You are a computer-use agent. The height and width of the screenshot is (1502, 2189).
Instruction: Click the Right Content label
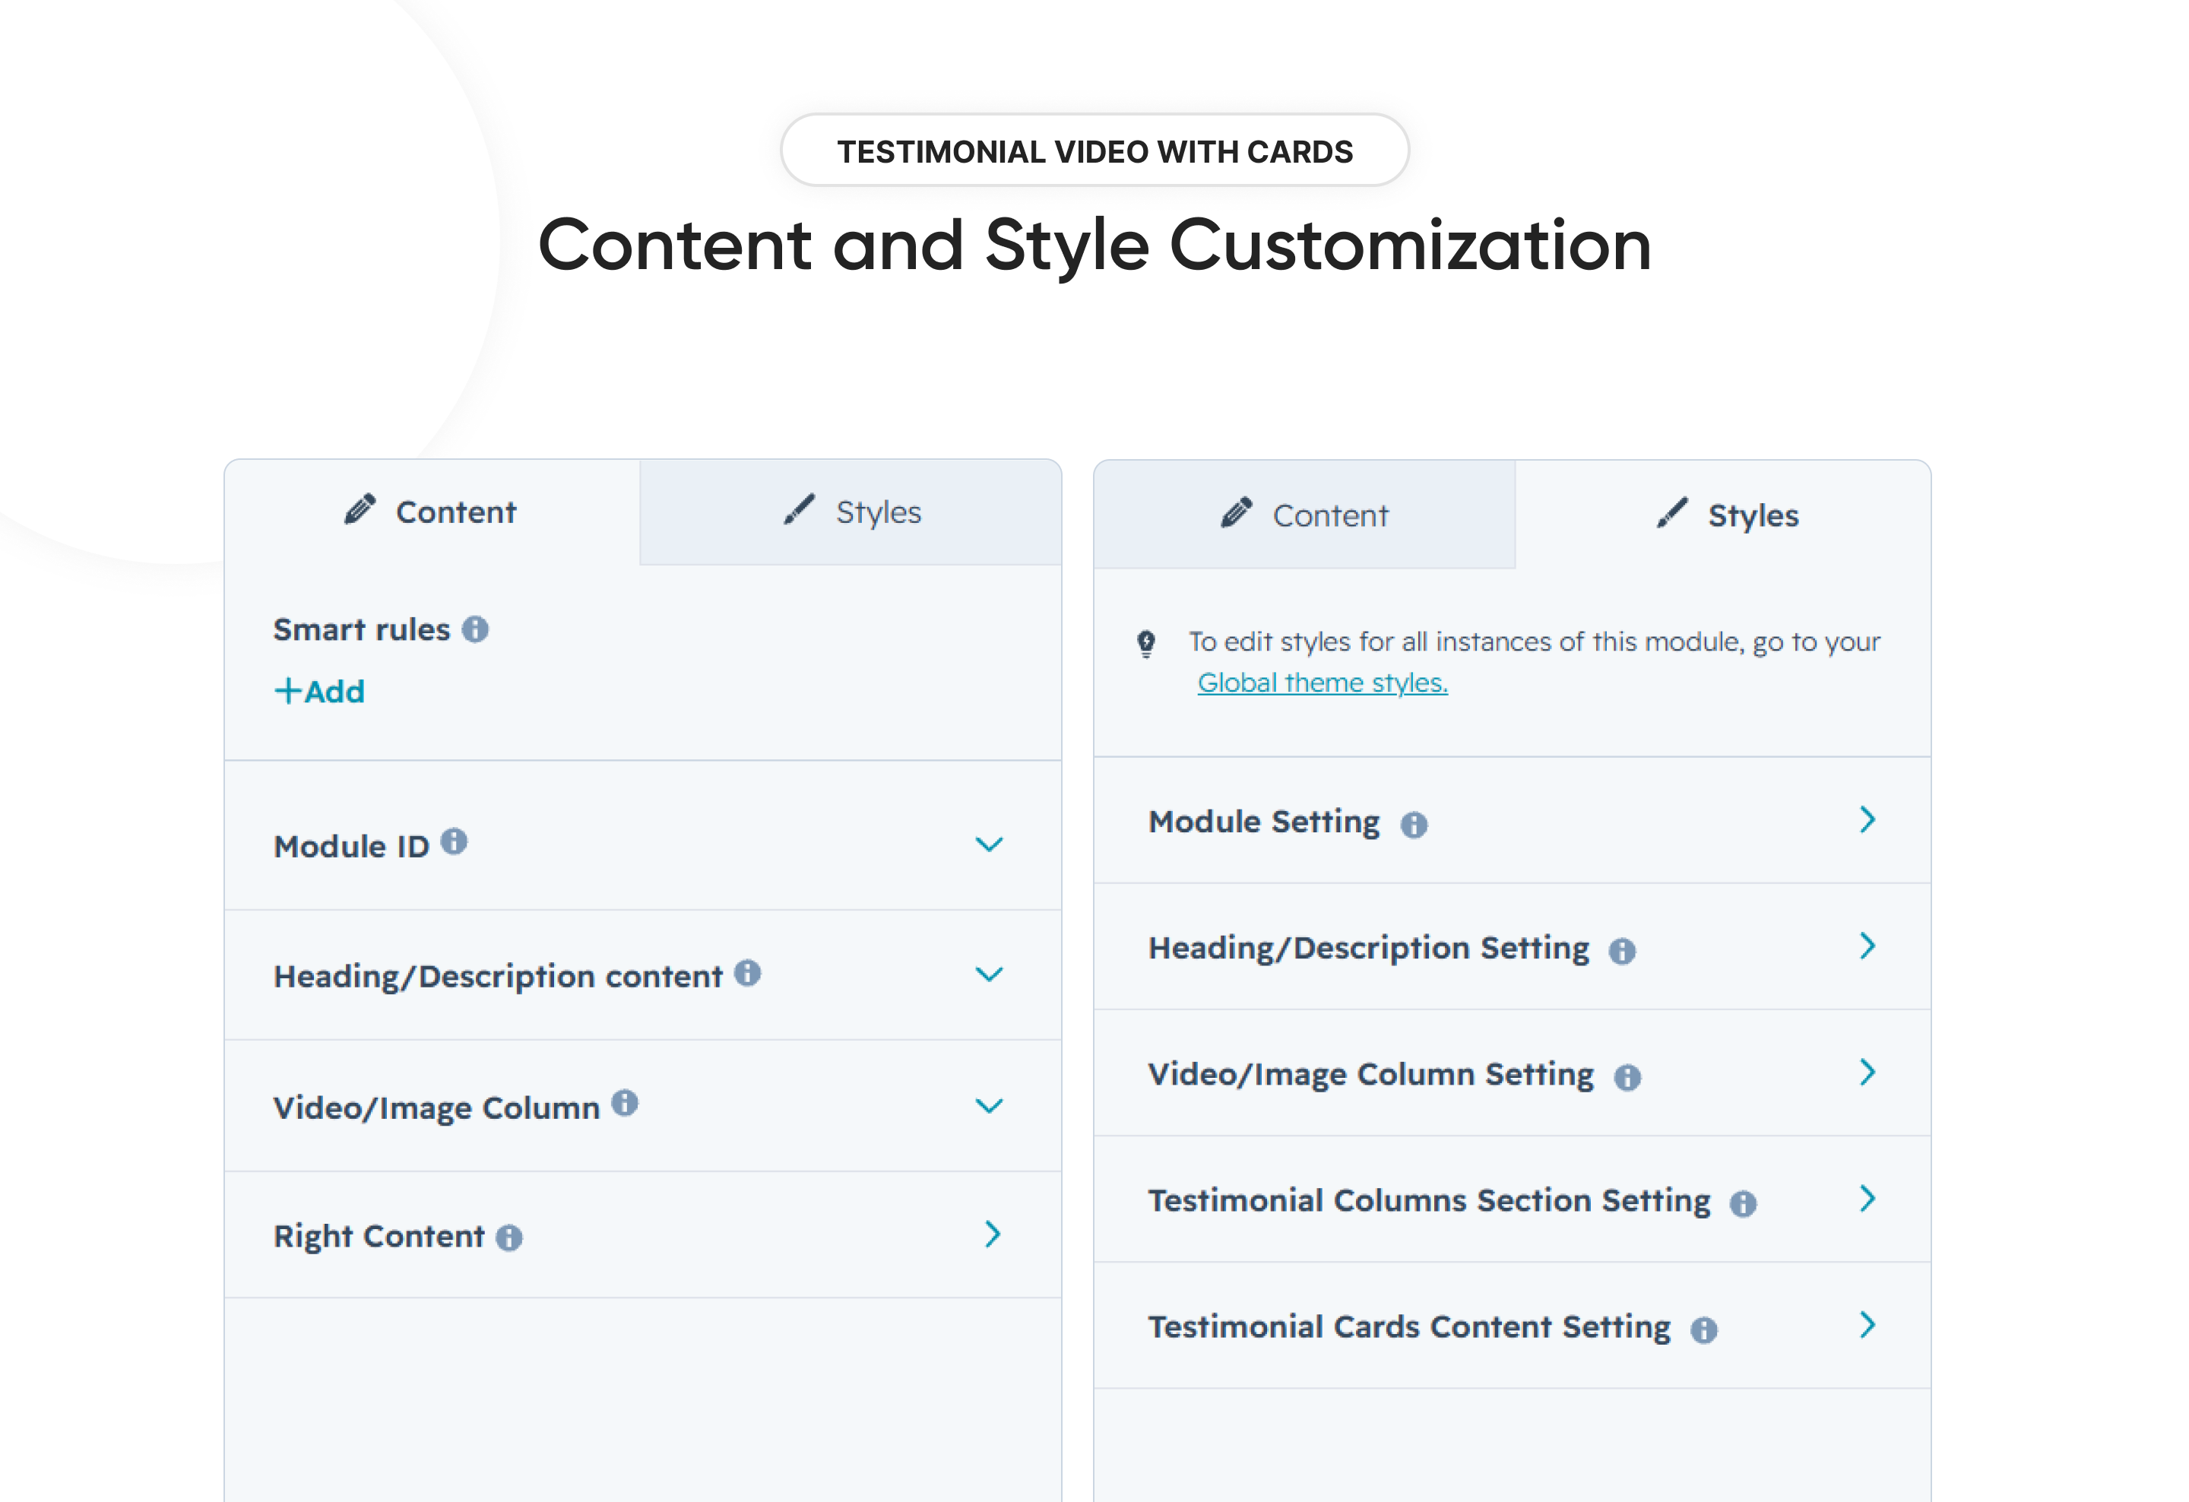[x=379, y=1237]
